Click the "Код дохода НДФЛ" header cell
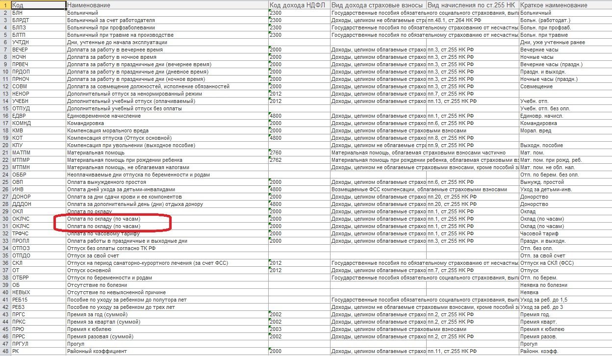The image size is (612, 356). point(299,5)
